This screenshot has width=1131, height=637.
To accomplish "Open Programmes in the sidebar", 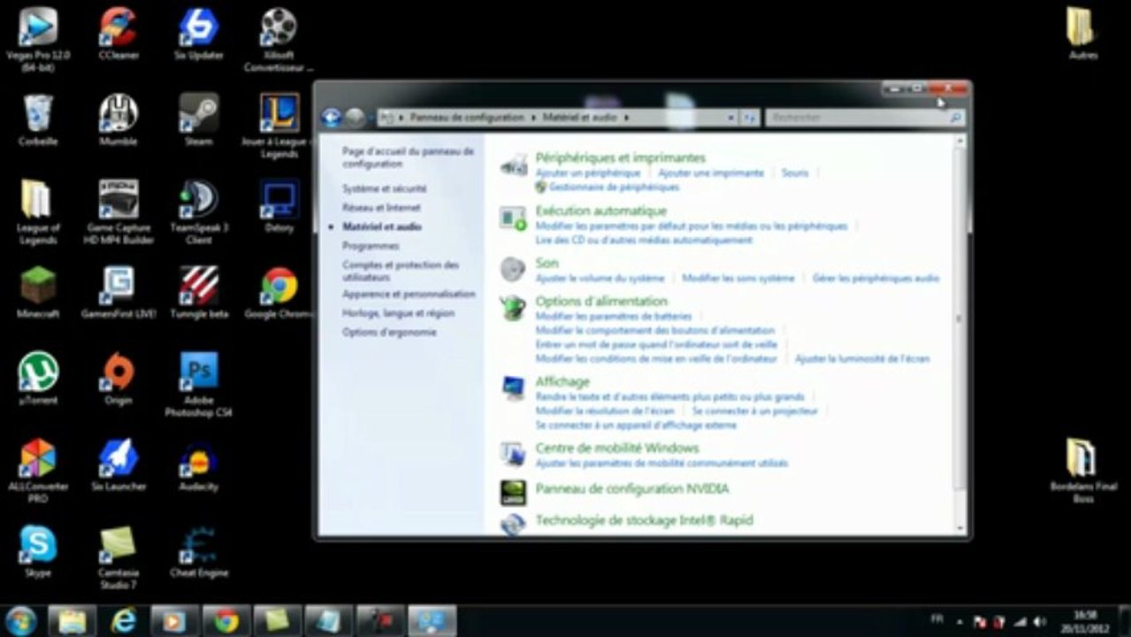I will point(371,246).
